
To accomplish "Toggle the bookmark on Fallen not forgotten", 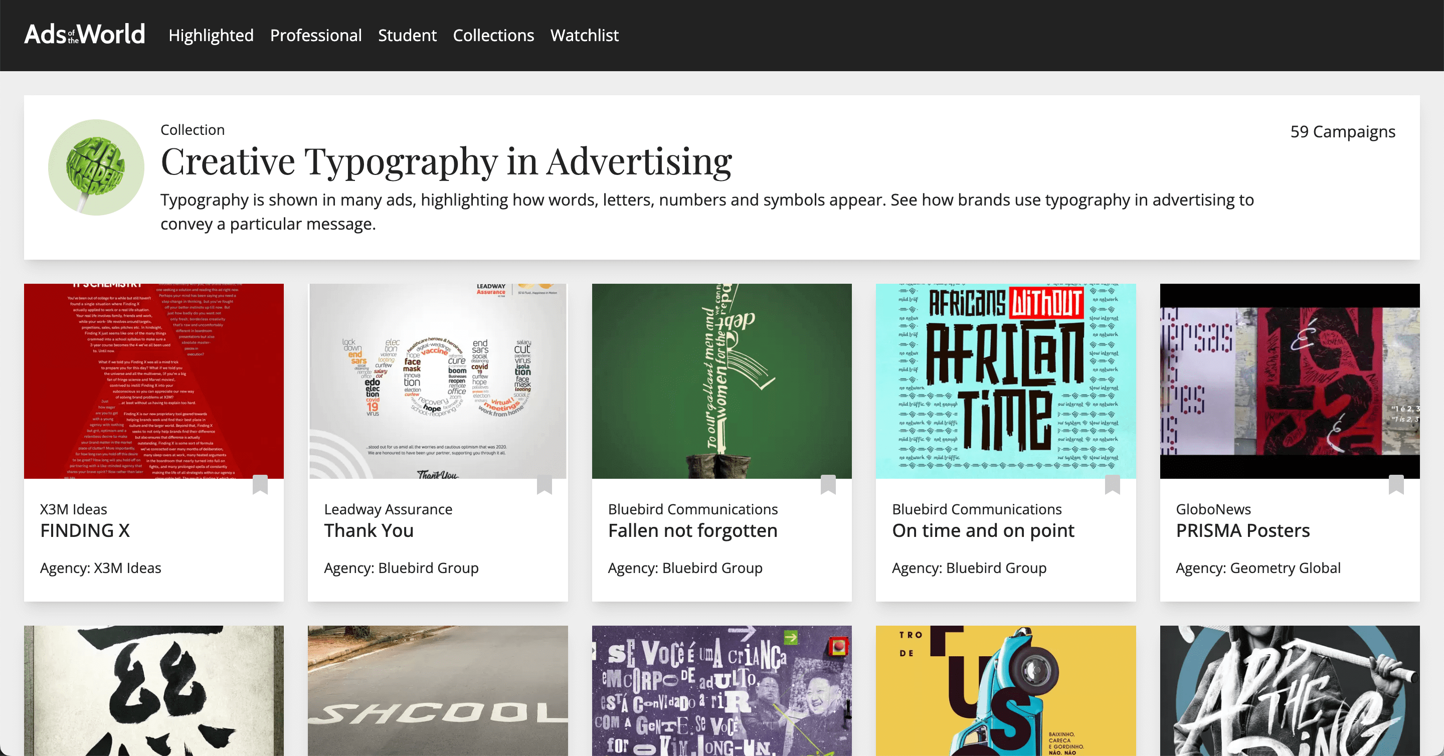I will 828,486.
